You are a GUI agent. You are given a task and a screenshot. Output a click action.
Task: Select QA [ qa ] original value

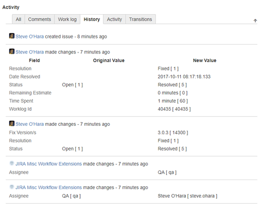click(71, 196)
